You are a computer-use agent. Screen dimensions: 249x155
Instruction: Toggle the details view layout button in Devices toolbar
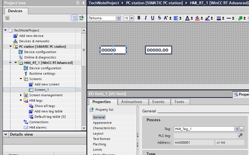click(x=74, y=18)
